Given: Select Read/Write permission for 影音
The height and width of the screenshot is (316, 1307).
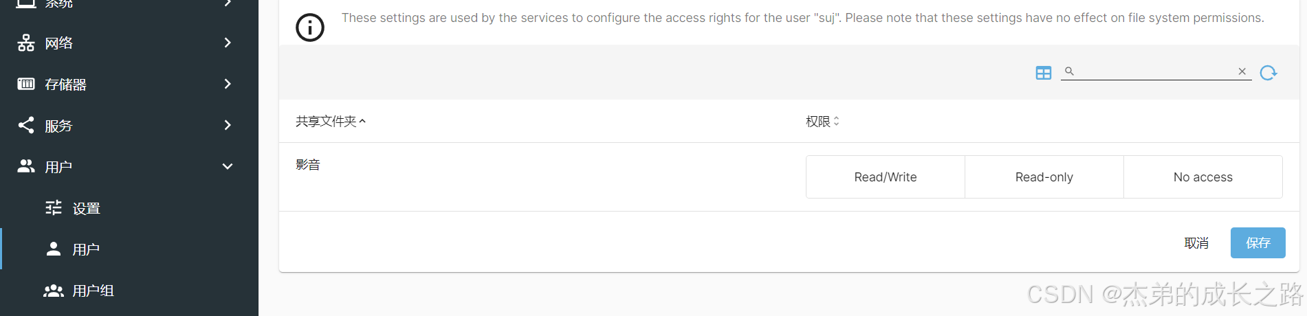Looking at the screenshot, I should [x=886, y=177].
